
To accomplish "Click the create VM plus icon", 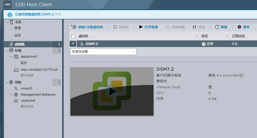I will [x=73, y=27].
